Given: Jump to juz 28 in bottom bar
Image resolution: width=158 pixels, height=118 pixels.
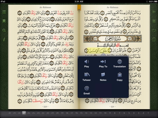Looking at the screenshot, I should click(19, 113).
